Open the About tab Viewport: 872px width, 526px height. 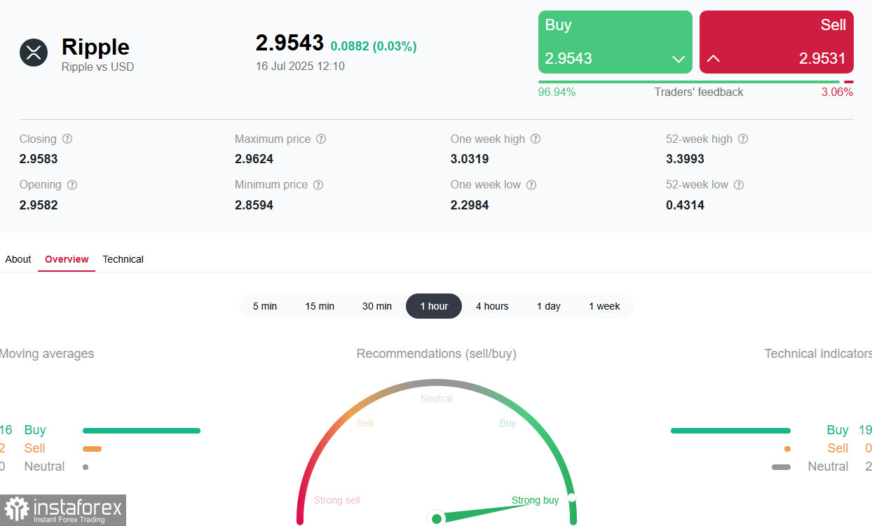[x=18, y=259]
